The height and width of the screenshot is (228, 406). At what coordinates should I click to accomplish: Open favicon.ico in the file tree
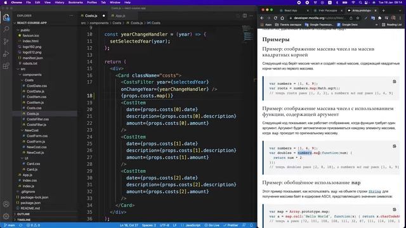[x=30, y=35]
